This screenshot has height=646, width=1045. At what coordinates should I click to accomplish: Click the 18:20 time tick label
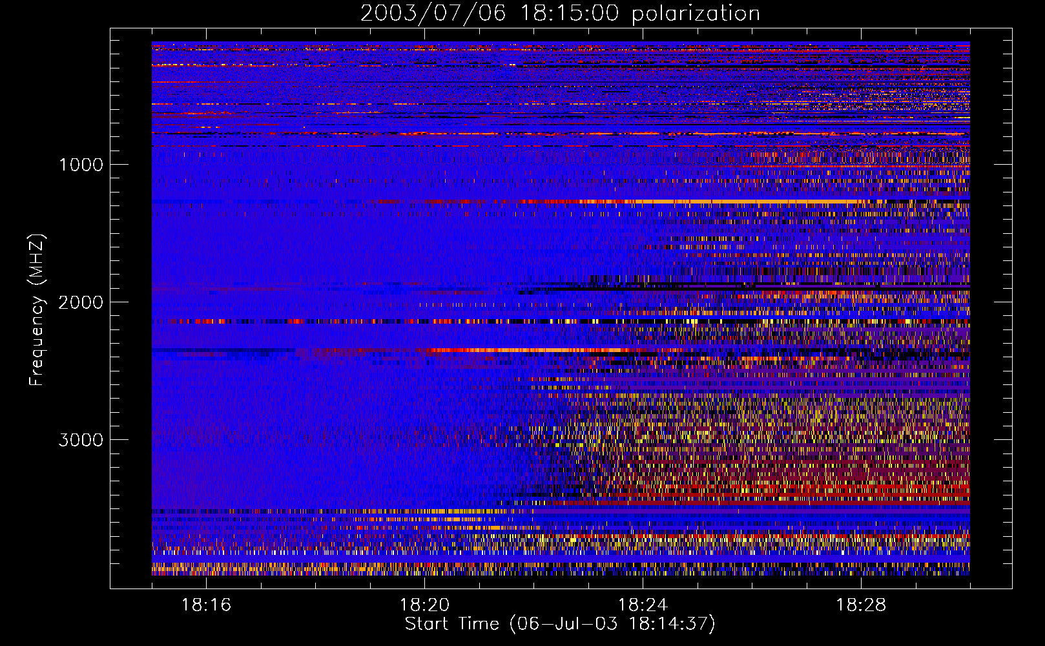pyautogui.click(x=424, y=605)
